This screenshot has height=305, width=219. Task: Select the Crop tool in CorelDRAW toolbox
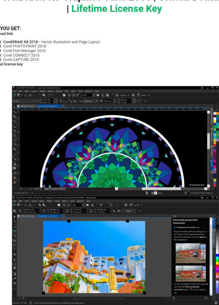point(14,117)
